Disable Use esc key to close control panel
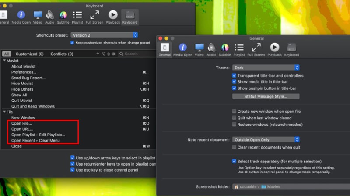 click(x=73, y=170)
